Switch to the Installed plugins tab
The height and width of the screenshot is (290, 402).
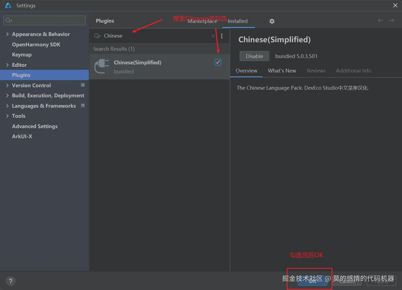238,21
